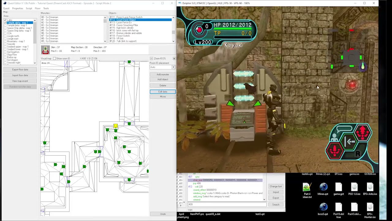Open Part 4 ideas.txt desktop file
Image resolution: width=392 pixels, height=221 pixels.
[307, 190]
